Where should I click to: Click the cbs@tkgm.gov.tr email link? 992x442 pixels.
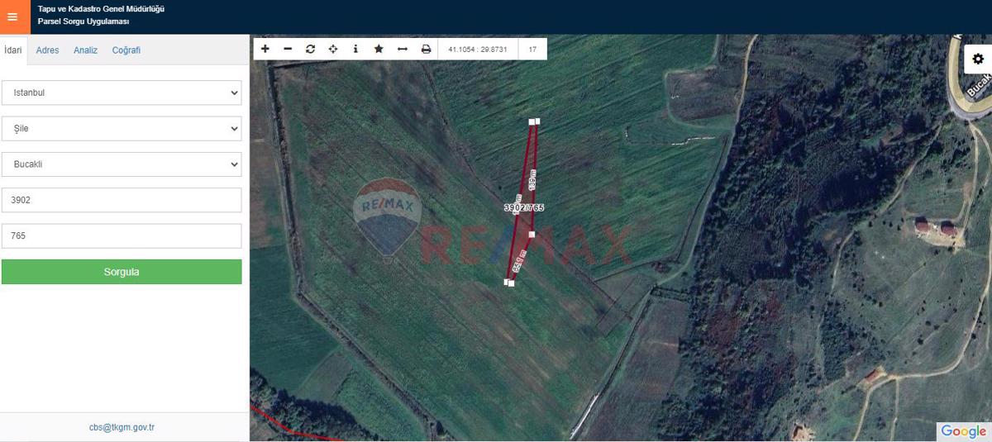pos(122,427)
